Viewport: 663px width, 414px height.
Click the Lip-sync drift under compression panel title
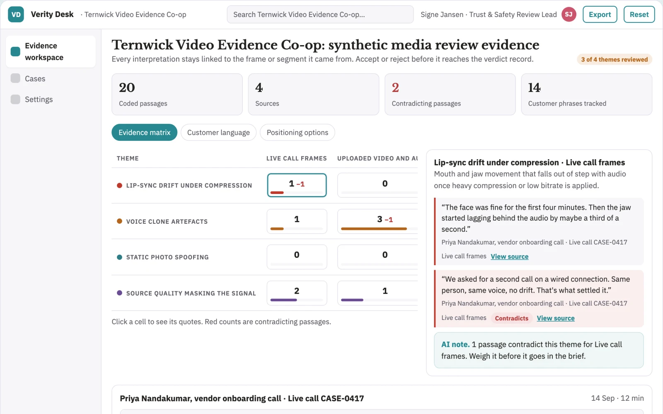[x=529, y=162]
